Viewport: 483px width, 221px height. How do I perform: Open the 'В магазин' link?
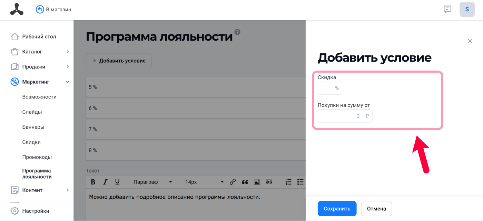[x=59, y=10]
